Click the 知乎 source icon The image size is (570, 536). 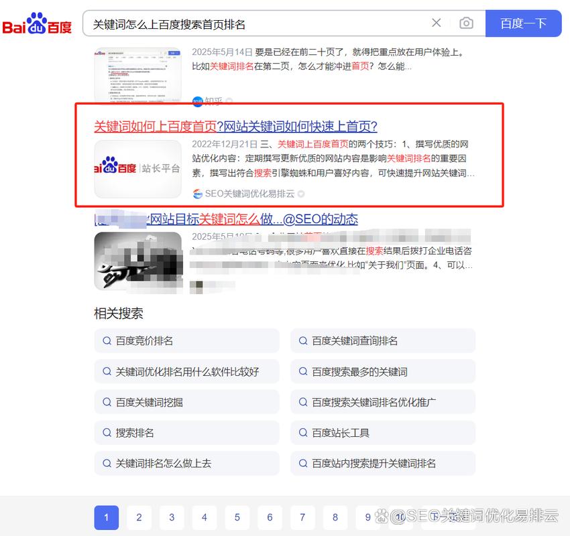[x=198, y=101]
